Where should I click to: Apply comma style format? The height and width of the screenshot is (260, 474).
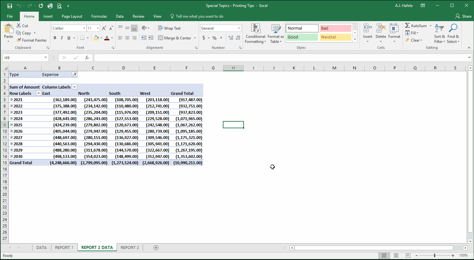[221, 38]
